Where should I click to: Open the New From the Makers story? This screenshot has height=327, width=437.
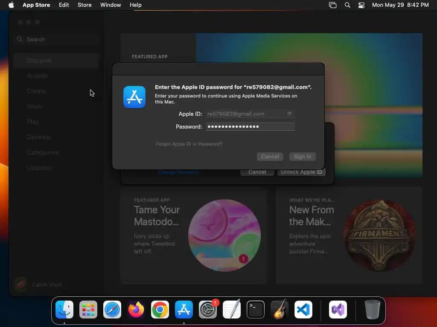point(349,235)
